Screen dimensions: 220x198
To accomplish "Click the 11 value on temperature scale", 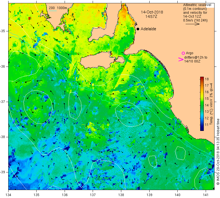I will [x=207, y=125].
